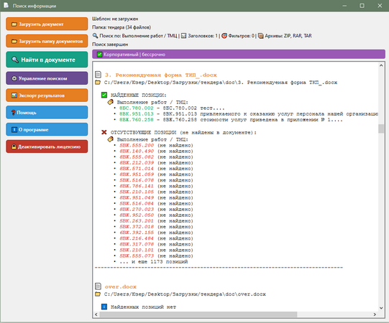Viewport: 389px width, 323px height.
Task: Click the 'Загрузить документ' button
Action: (x=47, y=24)
